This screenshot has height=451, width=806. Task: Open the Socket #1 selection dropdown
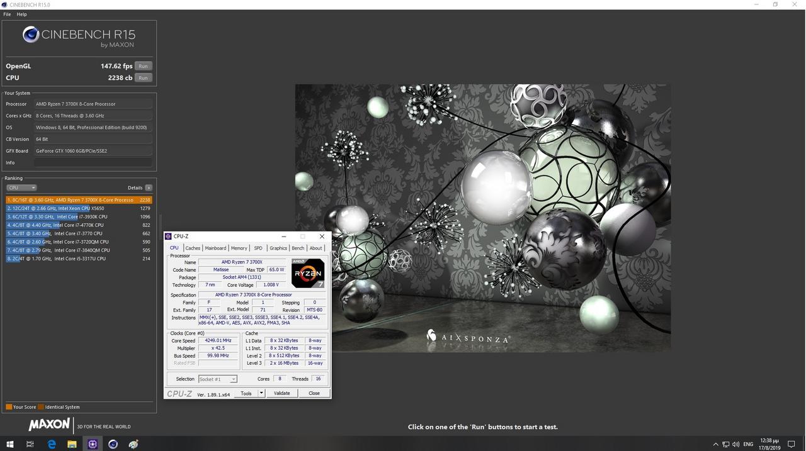point(218,379)
